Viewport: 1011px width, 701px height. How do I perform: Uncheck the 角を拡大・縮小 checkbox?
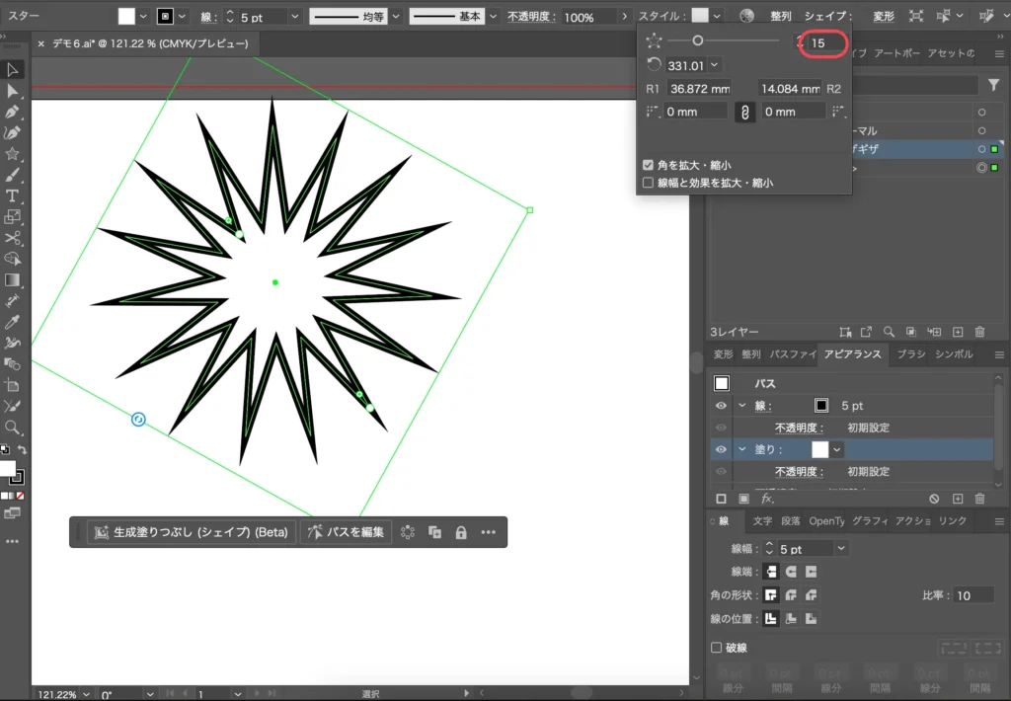pyautogui.click(x=648, y=165)
